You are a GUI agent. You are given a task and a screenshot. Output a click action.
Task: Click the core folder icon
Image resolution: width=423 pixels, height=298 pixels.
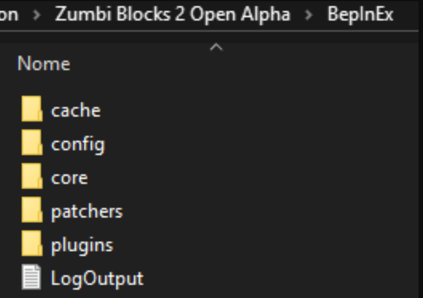coord(31,178)
